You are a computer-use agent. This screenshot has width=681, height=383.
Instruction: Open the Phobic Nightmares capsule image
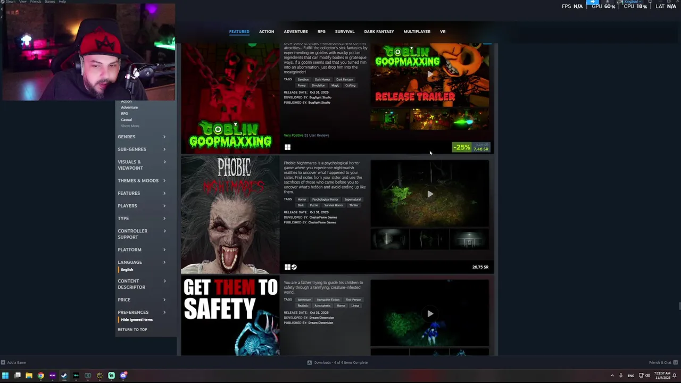[x=230, y=215]
